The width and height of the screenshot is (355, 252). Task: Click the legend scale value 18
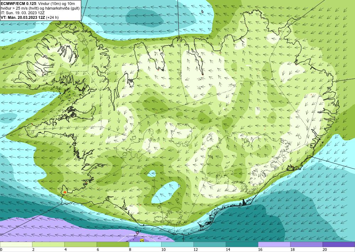292,250
